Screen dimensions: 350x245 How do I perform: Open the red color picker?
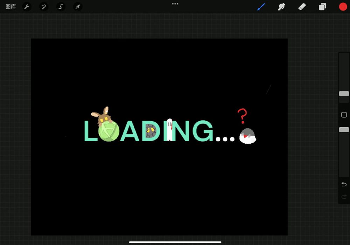343,7
